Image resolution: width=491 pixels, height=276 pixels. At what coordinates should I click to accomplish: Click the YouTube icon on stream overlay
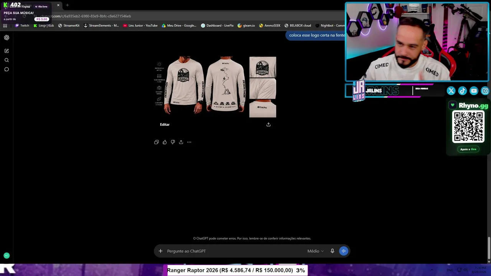tap(474, 91)
